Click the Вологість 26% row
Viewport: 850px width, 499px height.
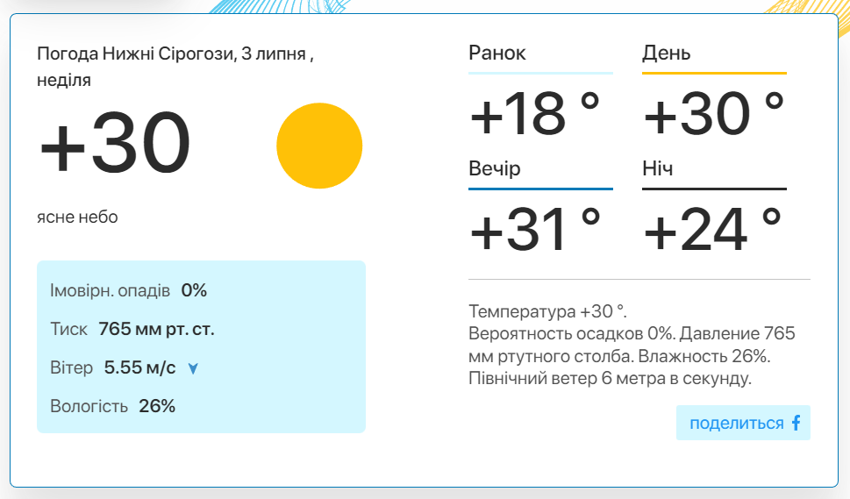point(113,406)
